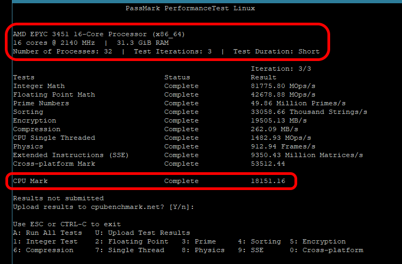Click the Integer Math Complete status

click(x=182, y=86)
